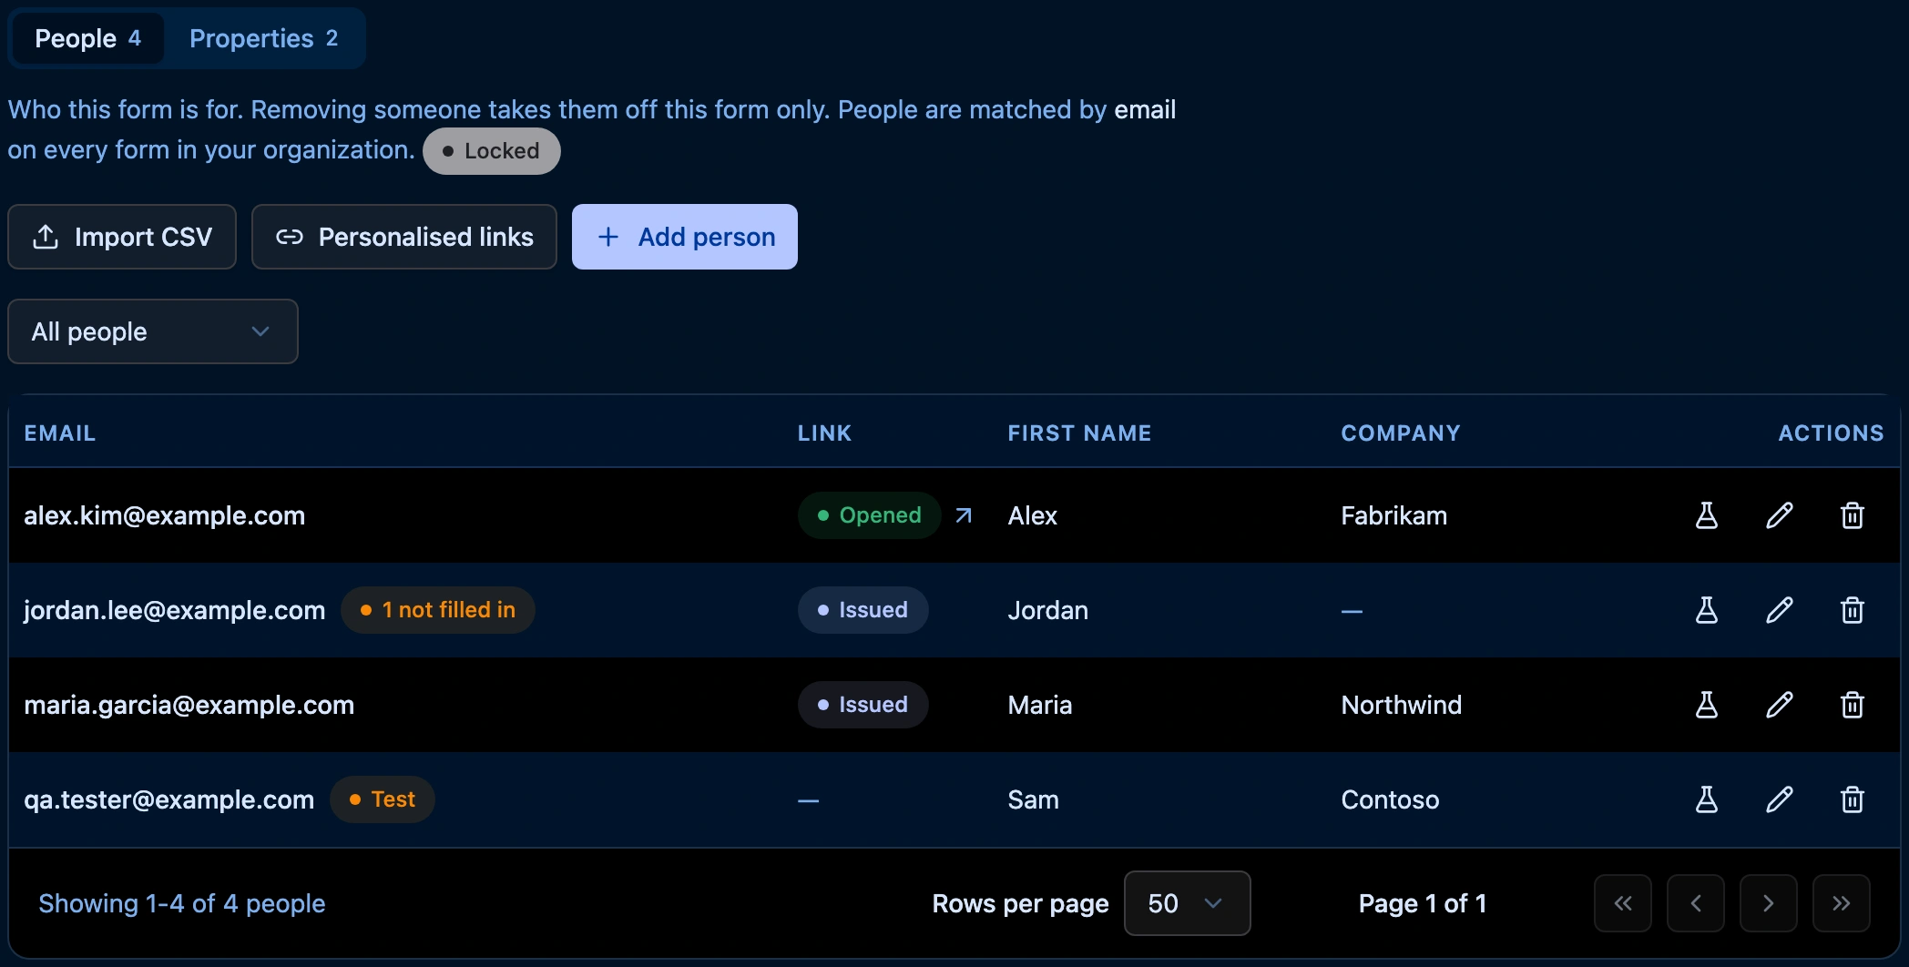Click the Import CSV button
Viewport: 1909px width, 967px height.
click(x=122, y=237)
